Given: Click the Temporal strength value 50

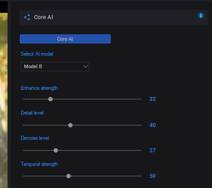Looking at the screenshot, I should coord(153,176).
